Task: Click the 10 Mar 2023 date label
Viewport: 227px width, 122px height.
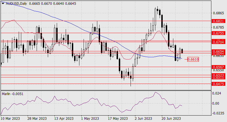Action: [x=10, y=119]
